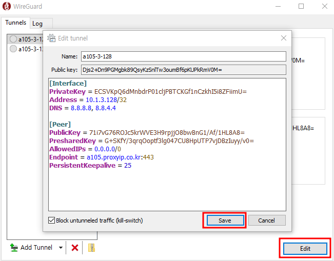Toggle Block untunneled traffic kill-switch checkbox
This screenshot has width=334, height=261.
pos(51,220)
